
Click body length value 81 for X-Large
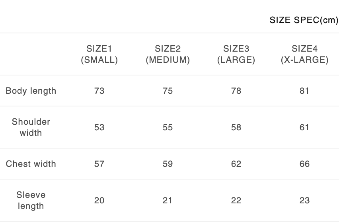coord(304,91)
